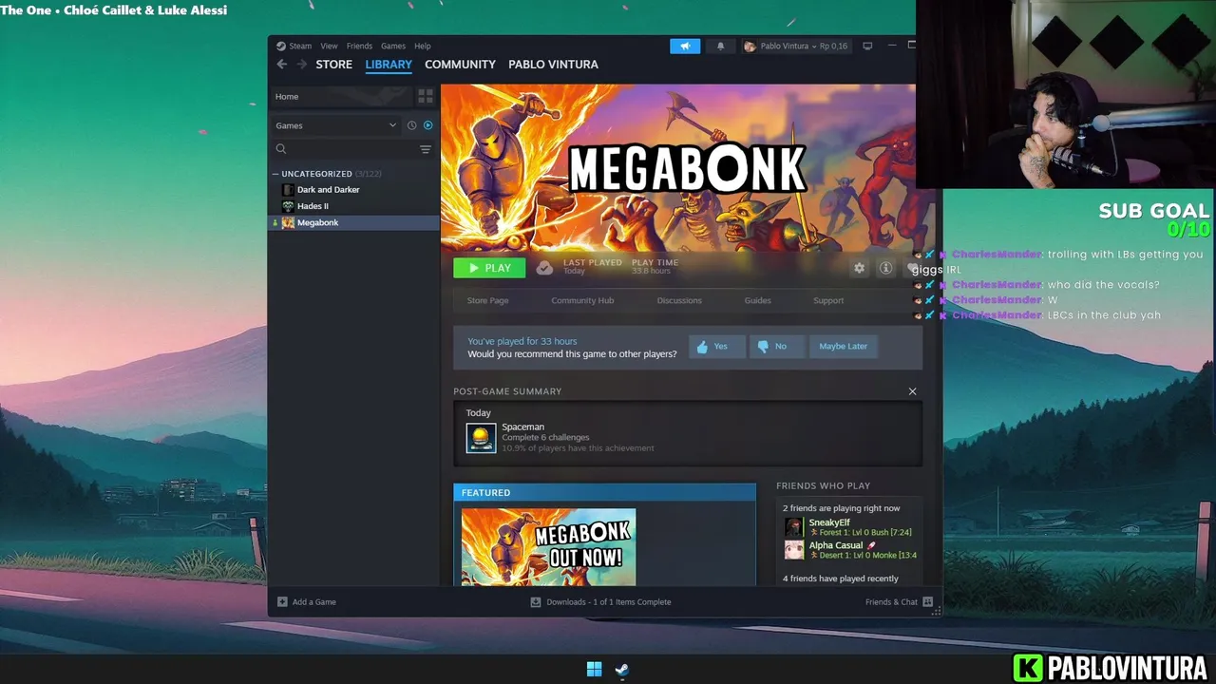This screenshot has width=1216, height=684.
Task: Open the Help menu
Action: point(423,46)
